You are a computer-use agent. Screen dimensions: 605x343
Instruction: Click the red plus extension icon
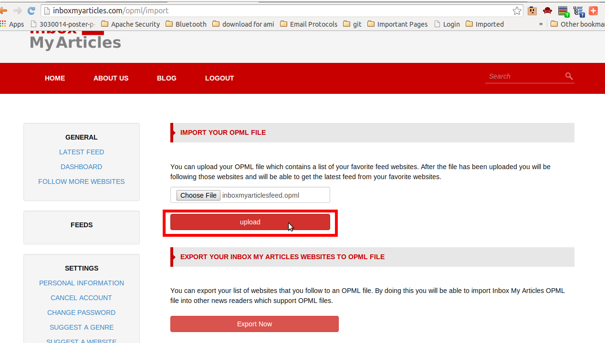[594, 10]
